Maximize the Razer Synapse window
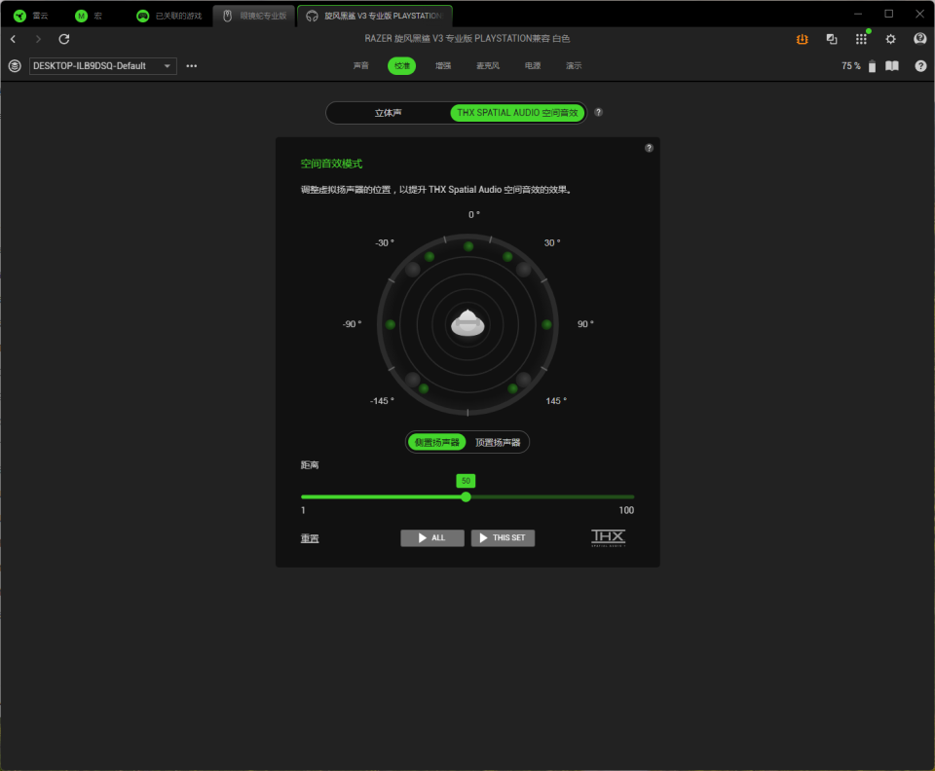The height and width of the screenshot is (771, 935). click(x=888, y=14)
